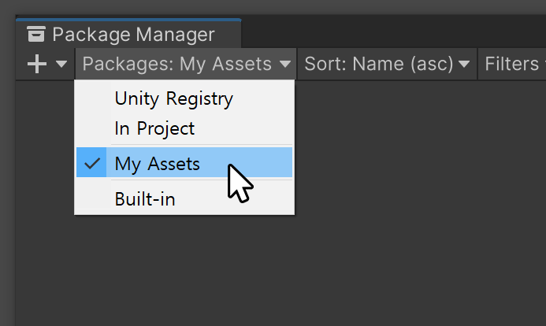Click the plus icon to add package
This screenshot has width=546, height=326.
pos(36,65)
